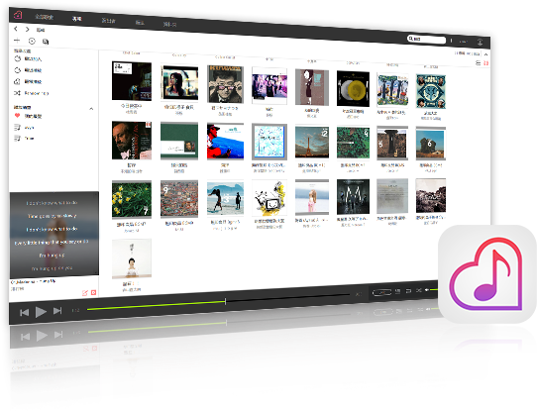The image size is (537, 411).
Task: Click the circular play icon in toolbar
Action: pos(32,41)
